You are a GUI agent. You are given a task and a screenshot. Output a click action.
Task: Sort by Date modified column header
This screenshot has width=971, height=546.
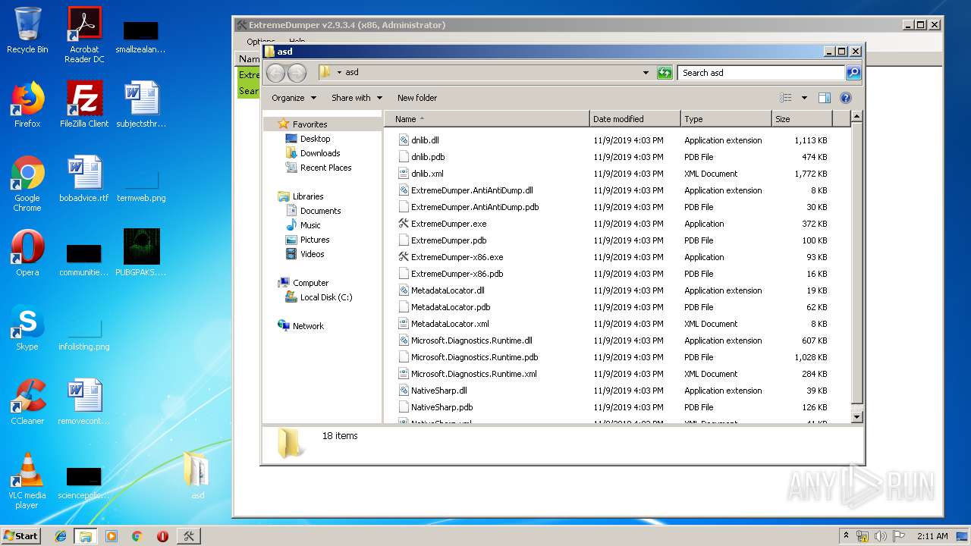pos(635,119)
